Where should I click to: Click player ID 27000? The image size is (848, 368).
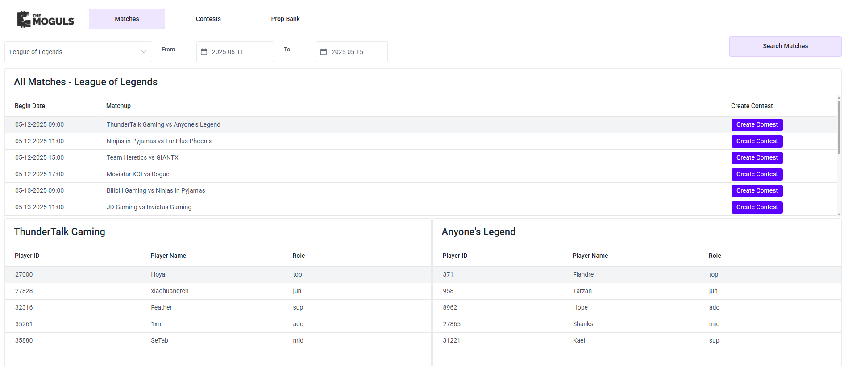[x=24, y=275]
